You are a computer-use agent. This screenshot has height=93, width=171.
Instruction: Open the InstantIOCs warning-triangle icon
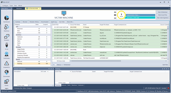(x=6, y=63)
